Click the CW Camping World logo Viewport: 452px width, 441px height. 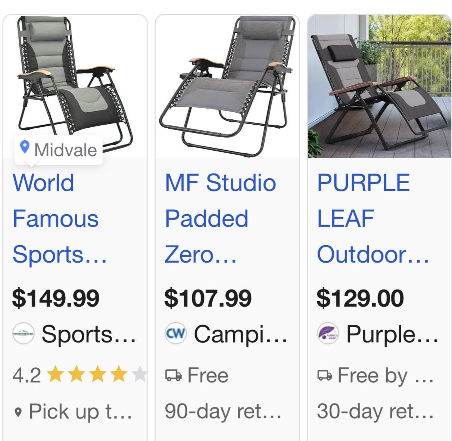tap(175, 333)
